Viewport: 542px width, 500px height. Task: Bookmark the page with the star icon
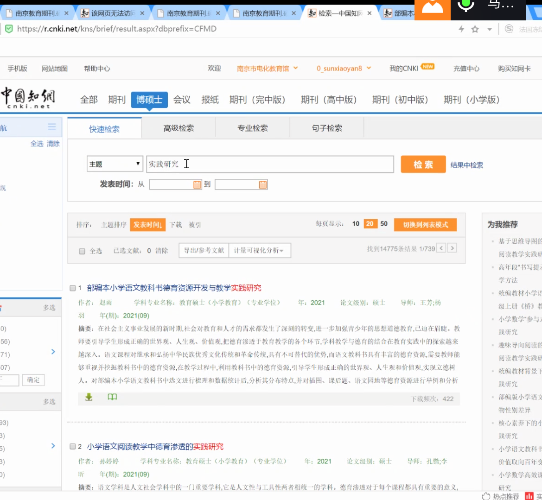tap(475, 29)
